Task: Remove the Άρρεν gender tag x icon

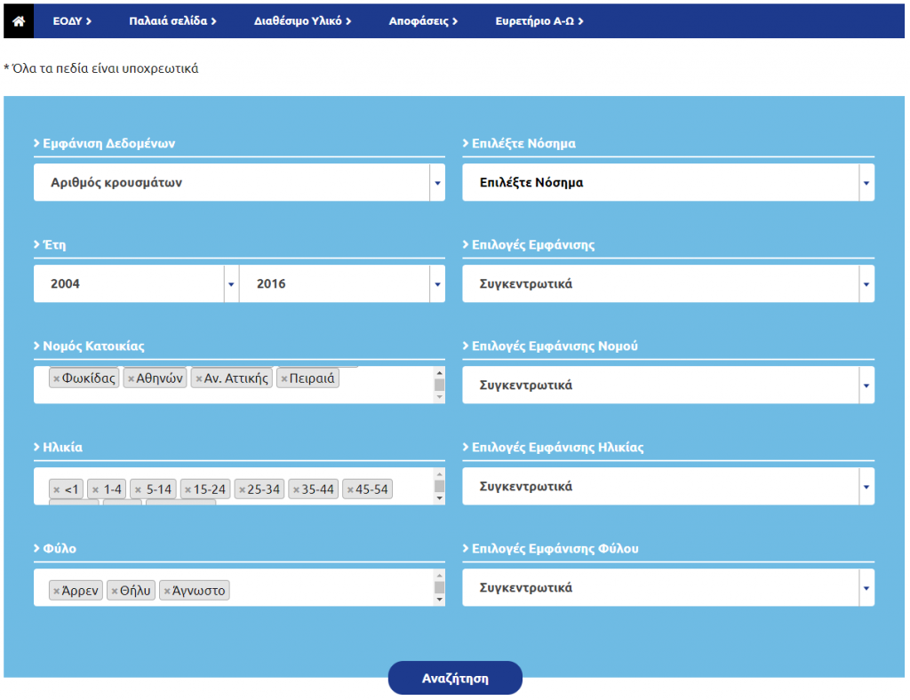Action: [x=57, y=591]
